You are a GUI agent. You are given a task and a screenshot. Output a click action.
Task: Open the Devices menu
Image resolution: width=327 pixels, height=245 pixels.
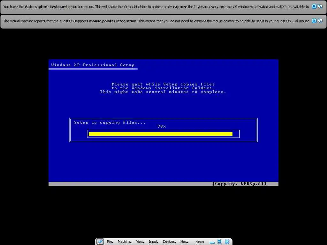pos(169,242)
